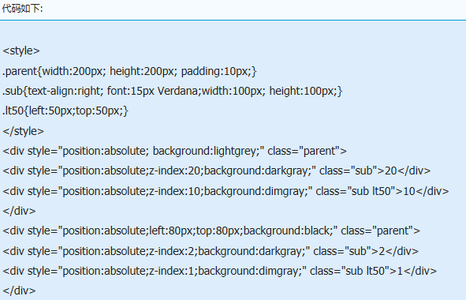This screenshot has height=300, width=466.
Task: Click the black background parent div line
Action: (211, 231)
